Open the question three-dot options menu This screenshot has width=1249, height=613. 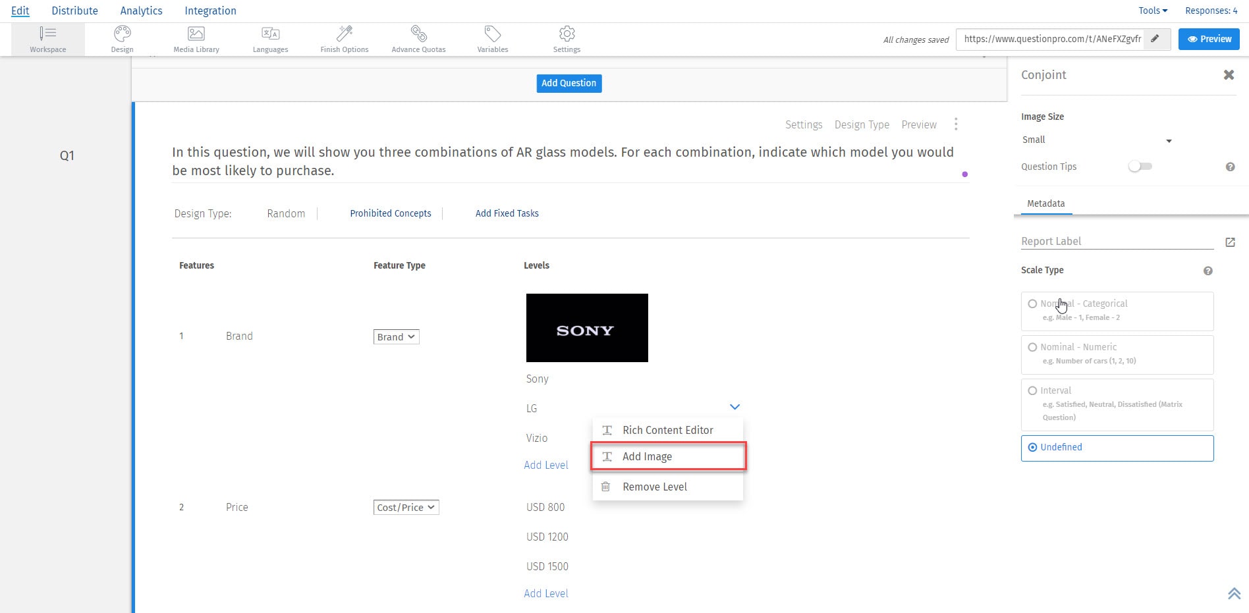(956, 124)
